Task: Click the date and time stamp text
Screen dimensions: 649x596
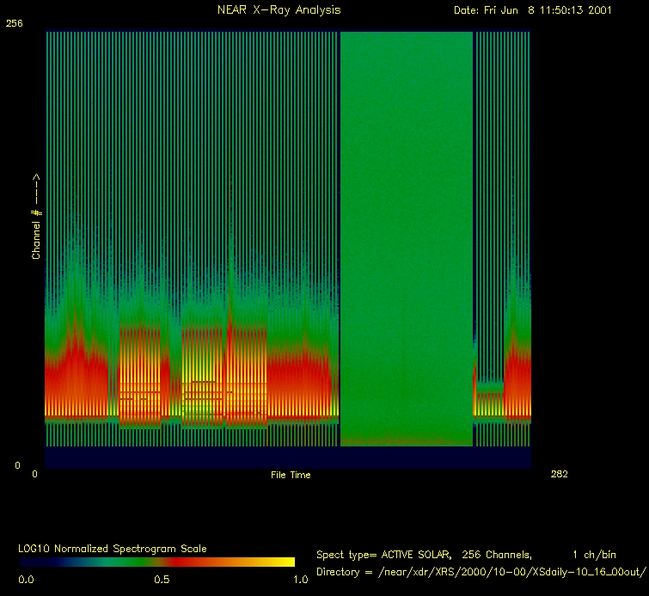Action: (x=532, y=10)
